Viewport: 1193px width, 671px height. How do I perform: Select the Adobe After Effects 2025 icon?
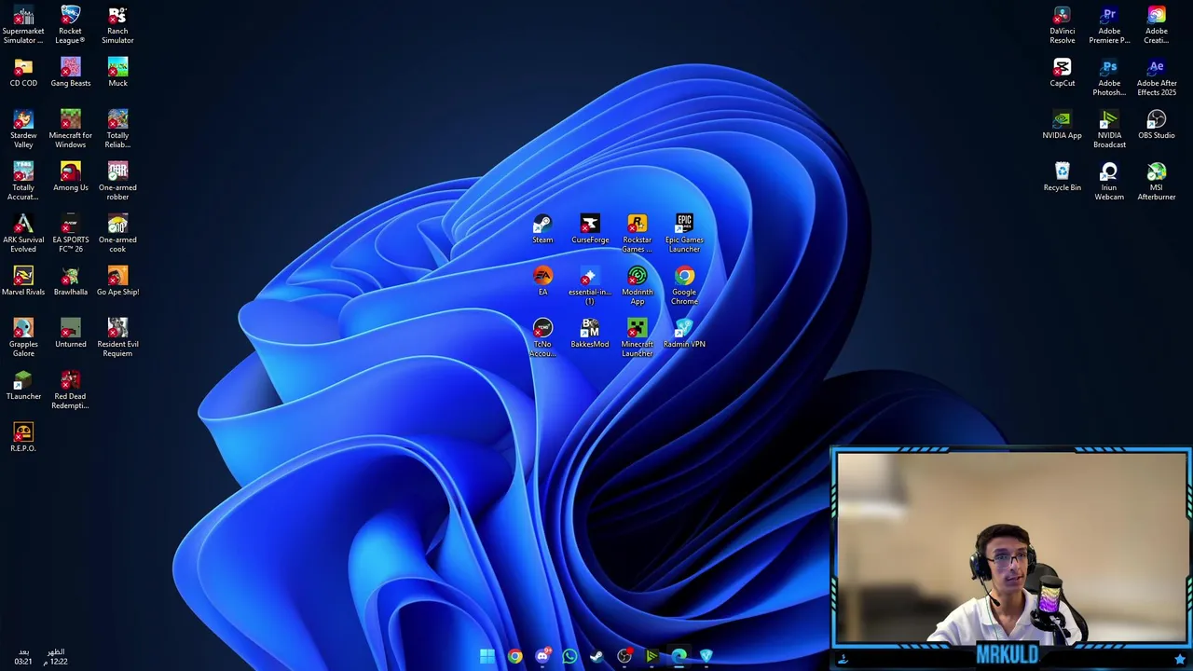click(x=1157, y=77)
